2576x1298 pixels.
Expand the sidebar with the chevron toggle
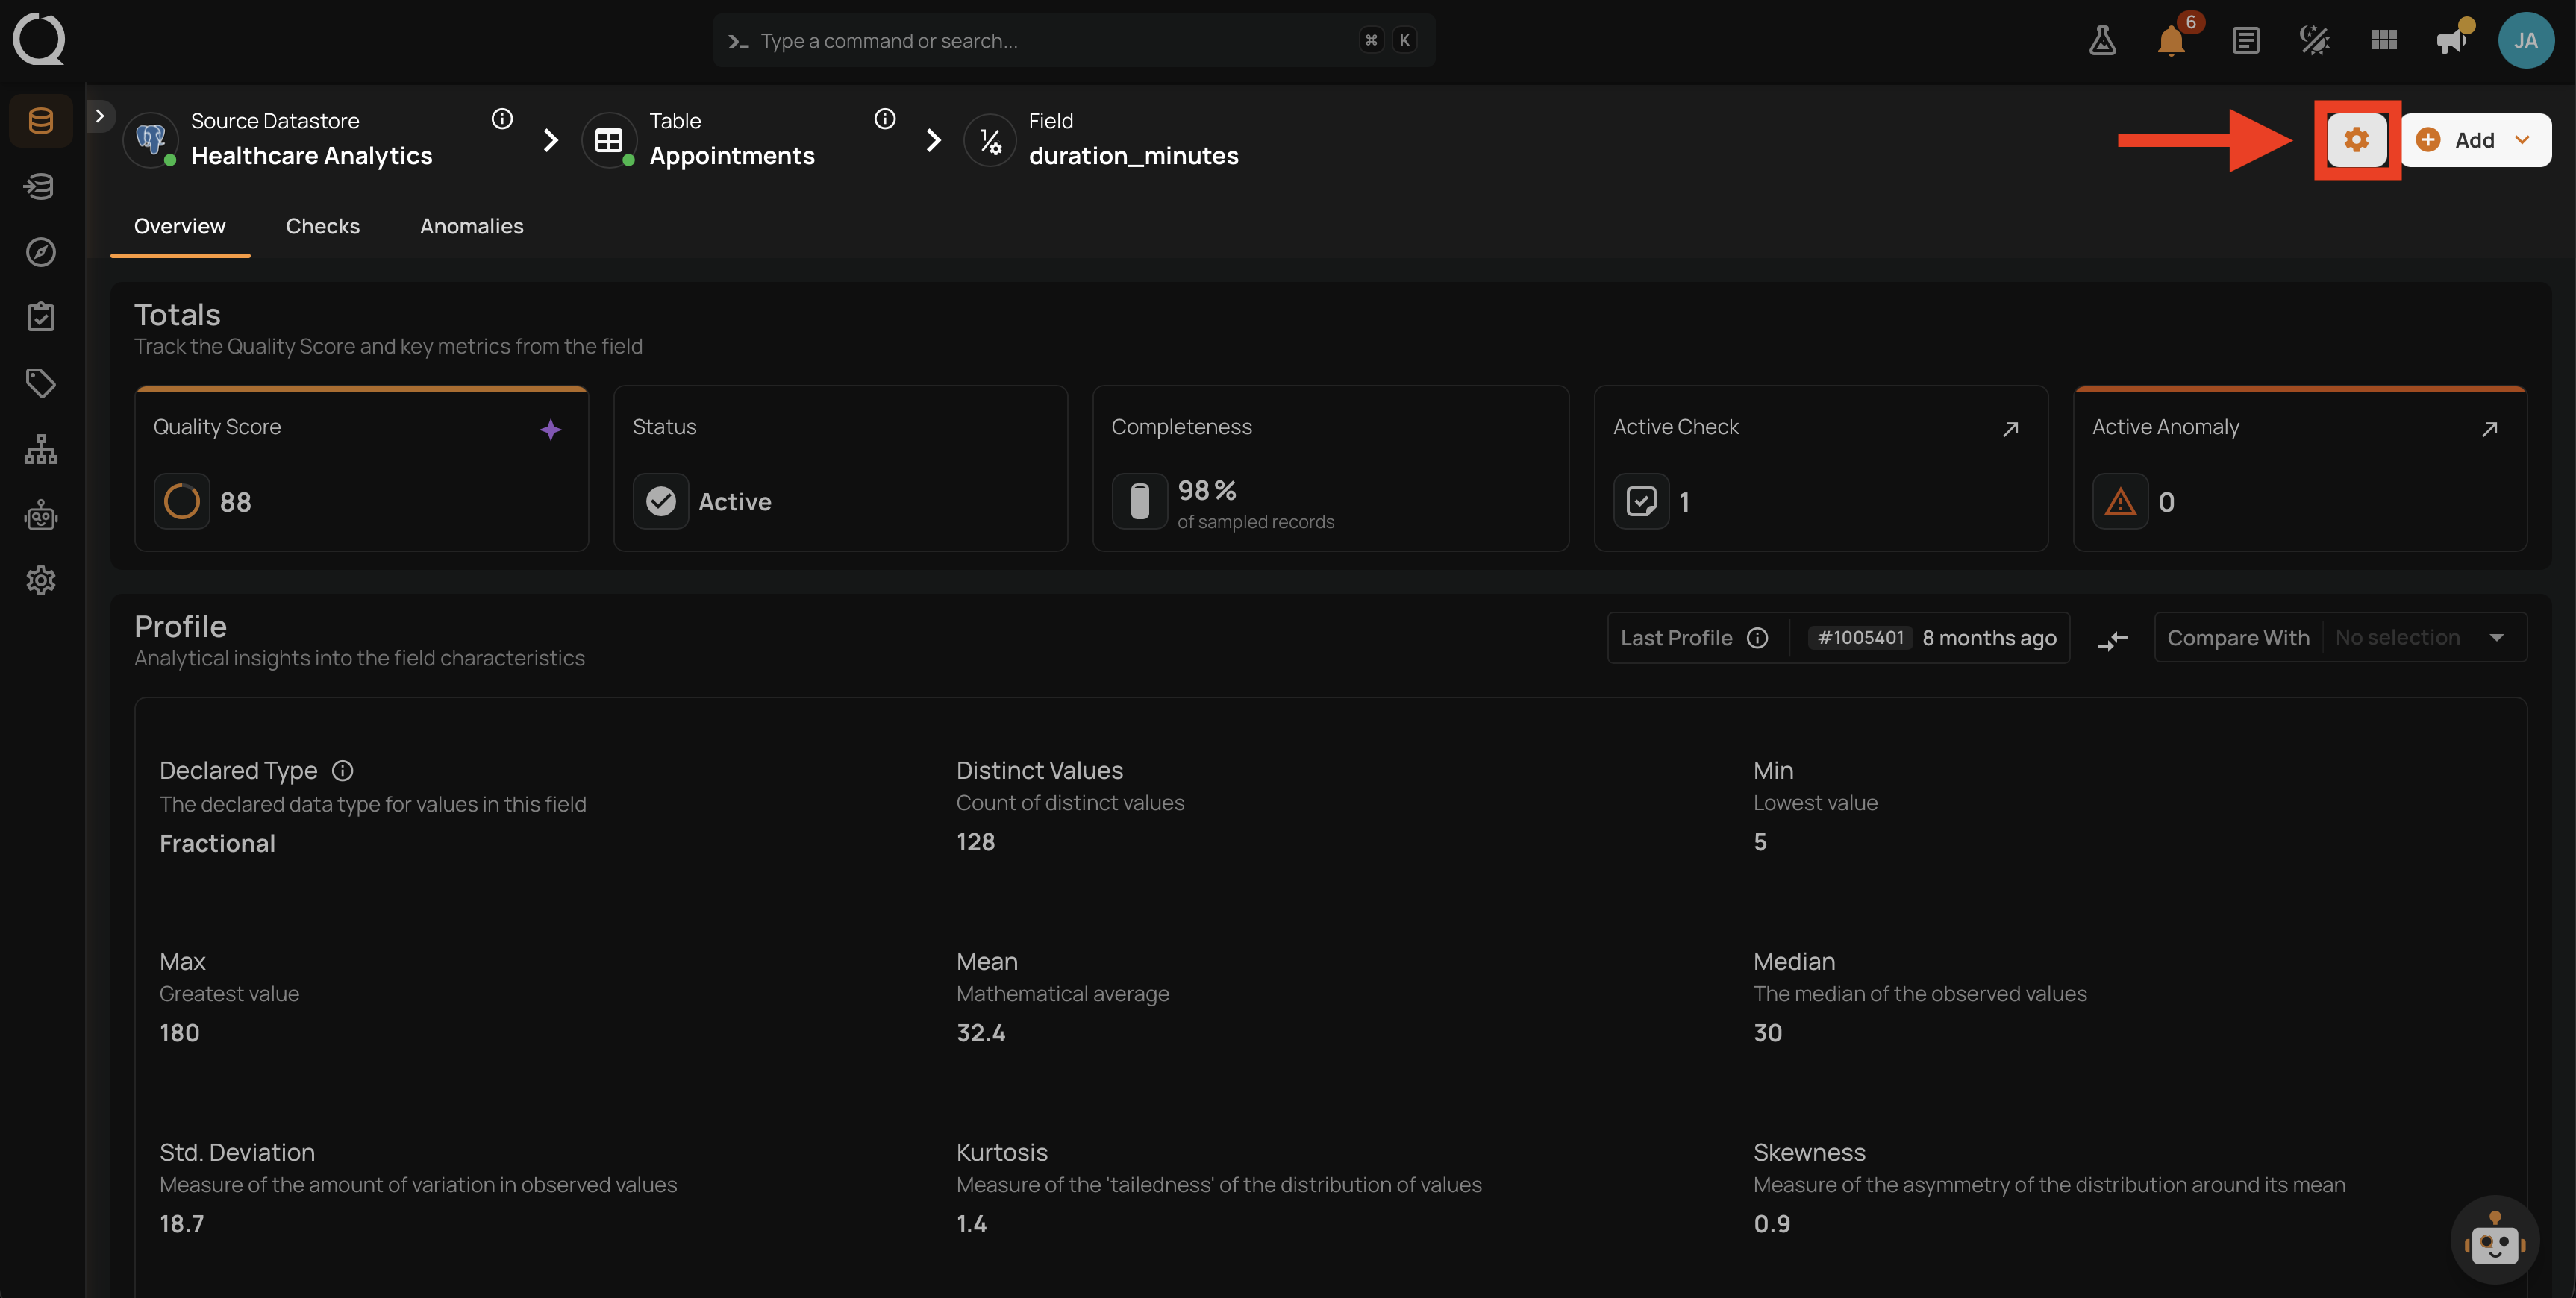(100, 116)
